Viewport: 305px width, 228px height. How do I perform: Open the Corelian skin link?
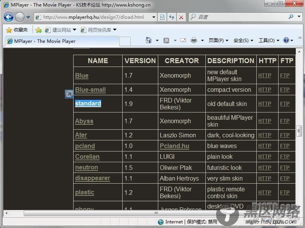[87, 157]
